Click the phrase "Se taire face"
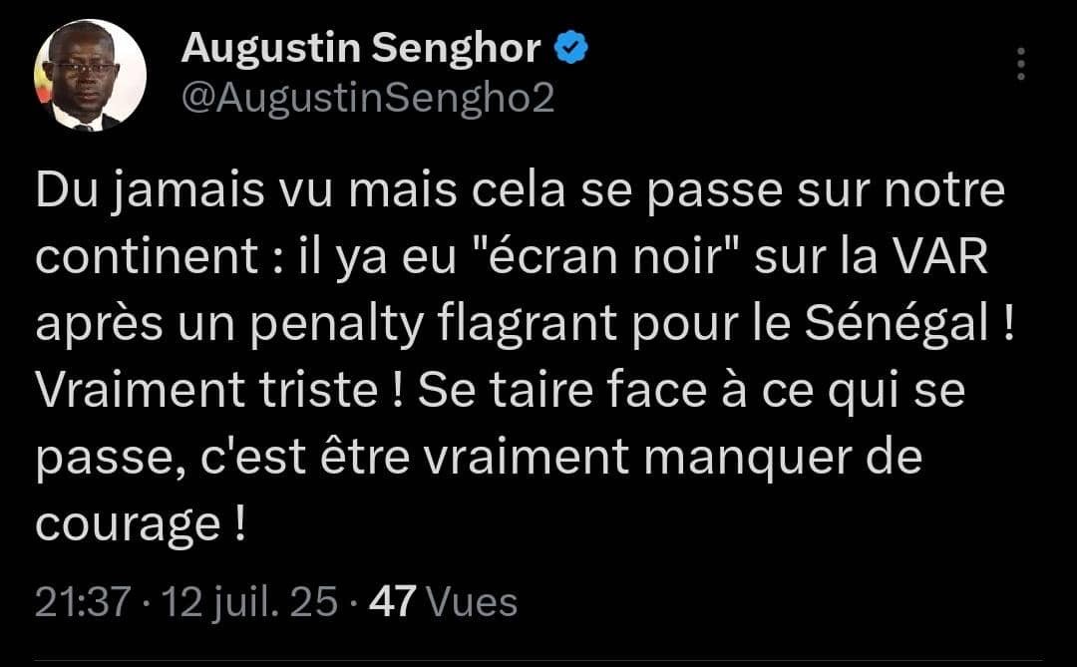The width and height of the screenshot is (1077, 667). click(562, 390)
